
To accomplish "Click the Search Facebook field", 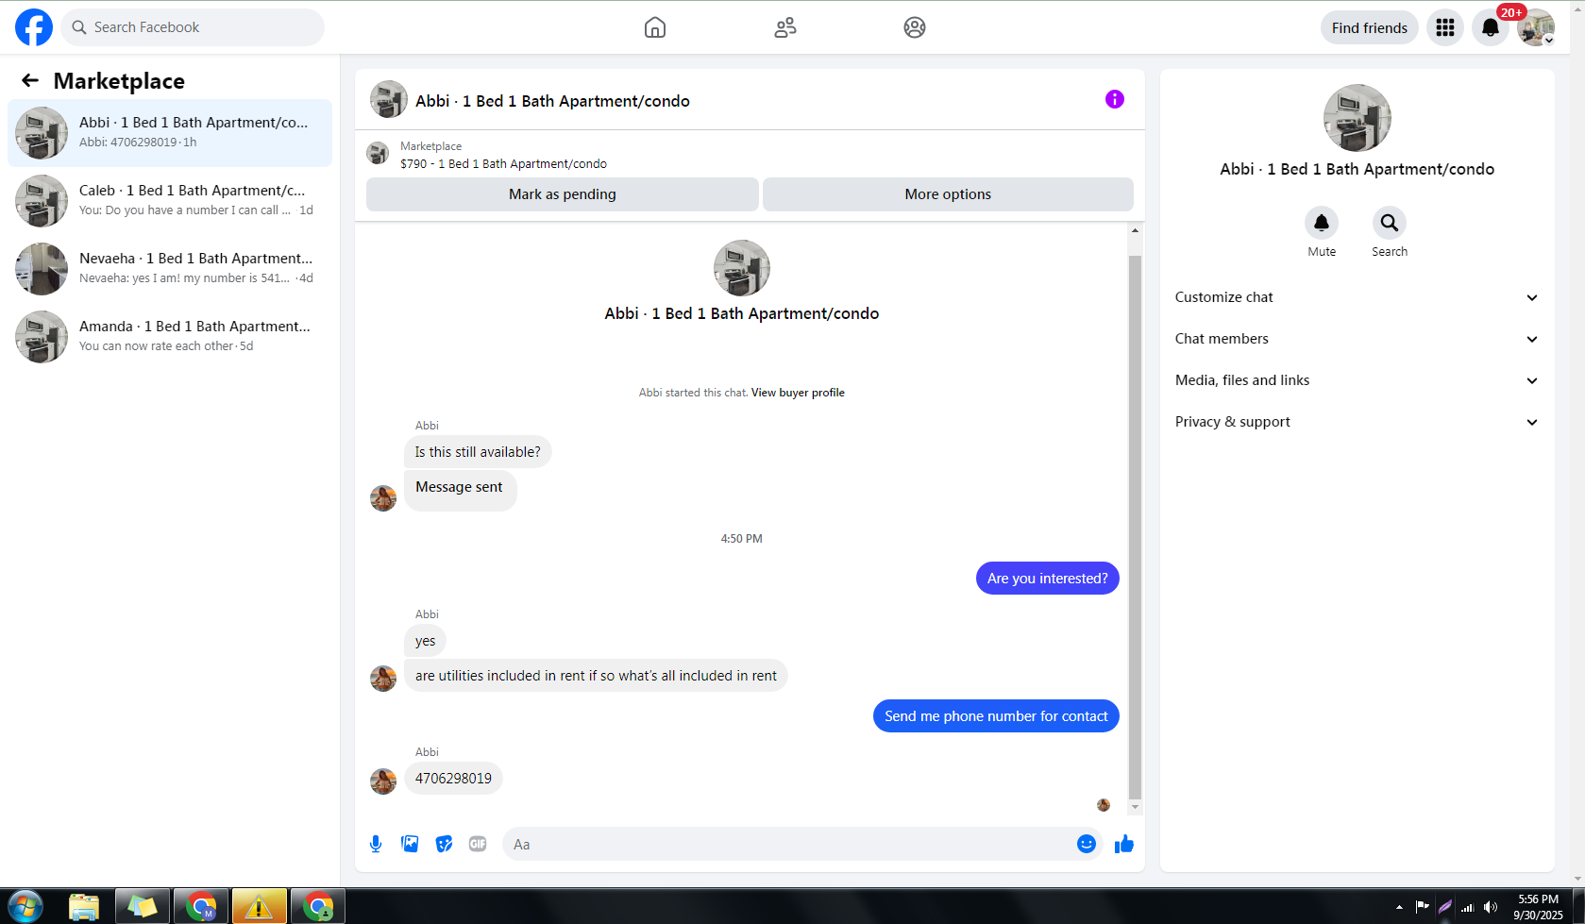I will (193, 27).
